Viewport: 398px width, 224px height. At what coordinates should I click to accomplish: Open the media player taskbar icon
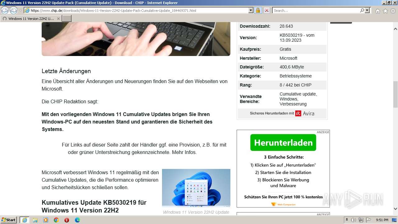point(46,220)
